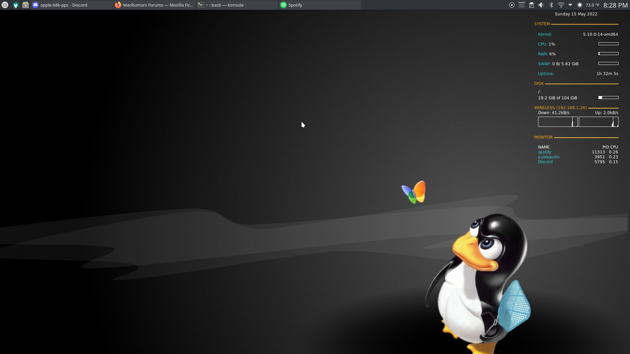Click the pulseaudio process row
This screenshot has width=630, height=354.
tap(578, 157)
